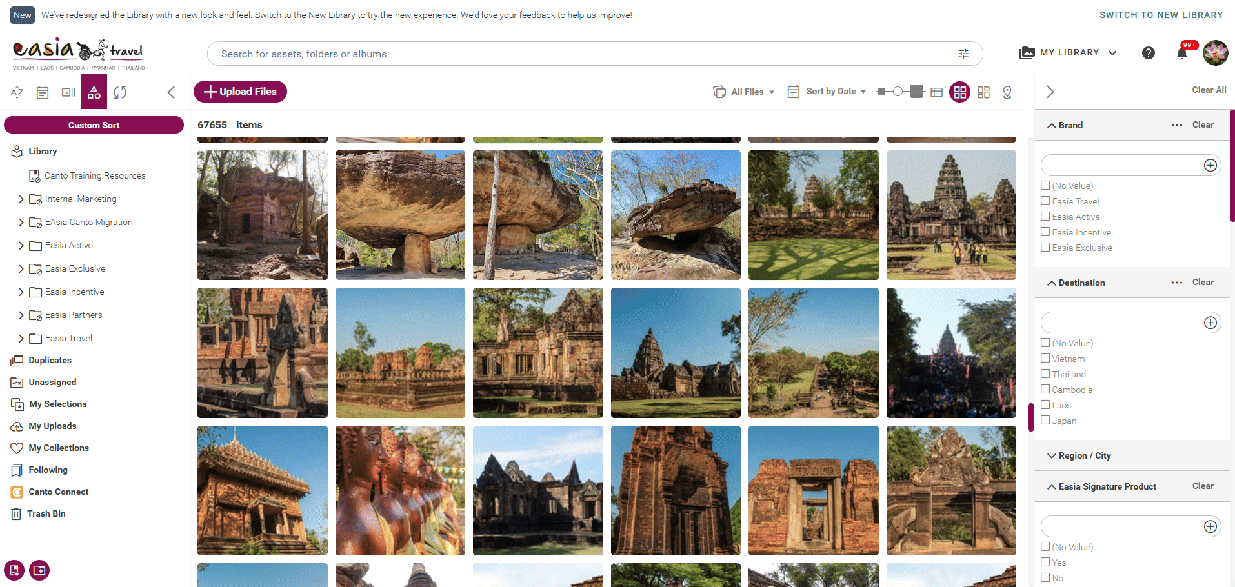This screenshot has height=587, width=1235.
Task: Click the bottom-left upload file icon
Action: [14, 570]
